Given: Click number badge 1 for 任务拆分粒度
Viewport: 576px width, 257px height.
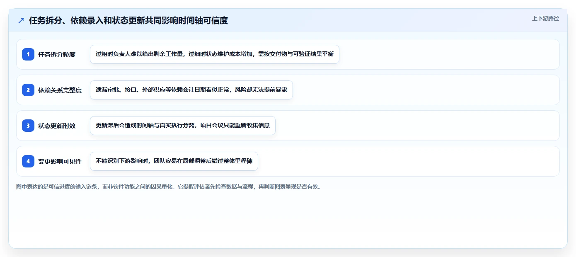Looking at the screenshot, I should [28, 54].
